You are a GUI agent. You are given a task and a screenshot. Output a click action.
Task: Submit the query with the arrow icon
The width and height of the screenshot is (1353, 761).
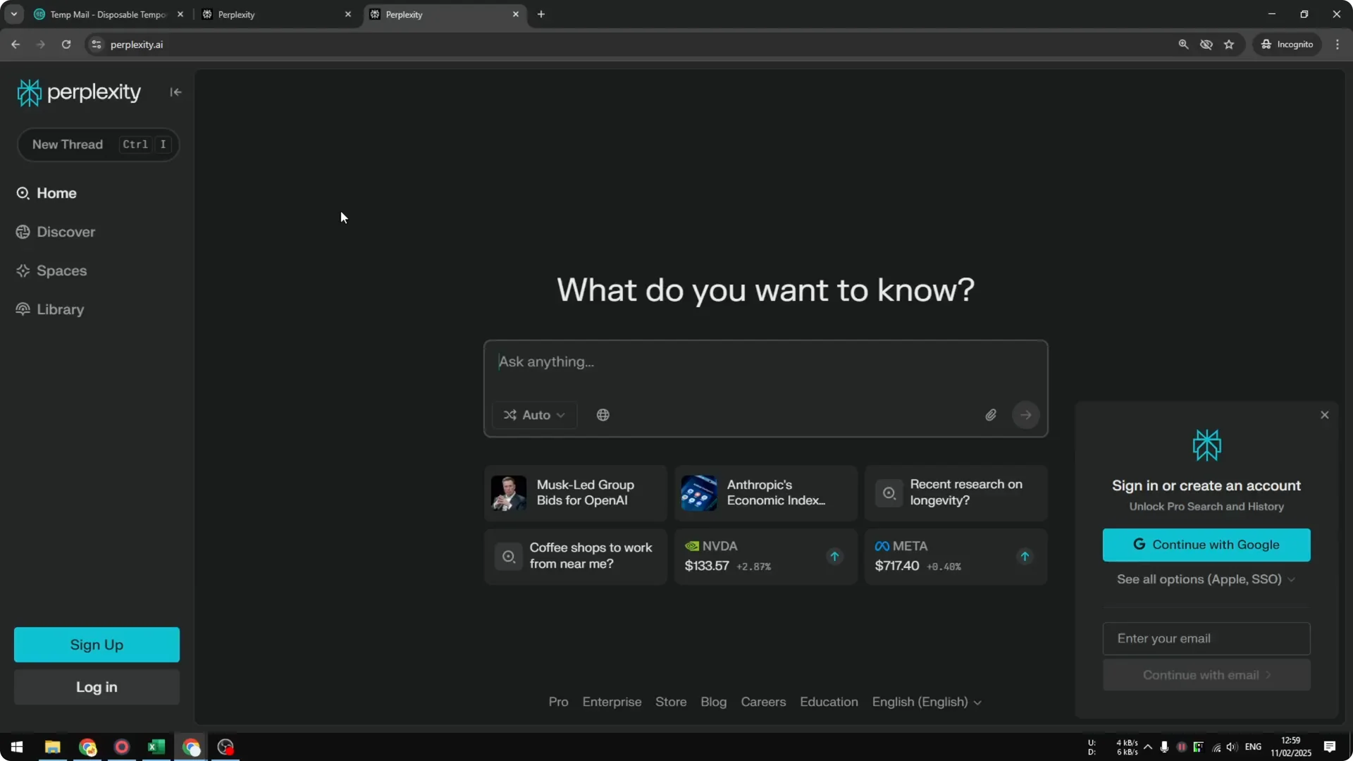(x=1025, y=415)
